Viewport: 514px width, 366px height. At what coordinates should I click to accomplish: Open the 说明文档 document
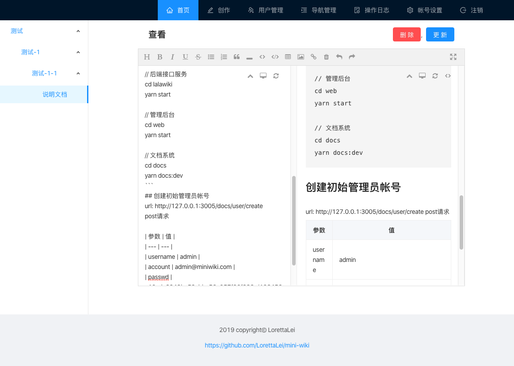coord(44,94)
